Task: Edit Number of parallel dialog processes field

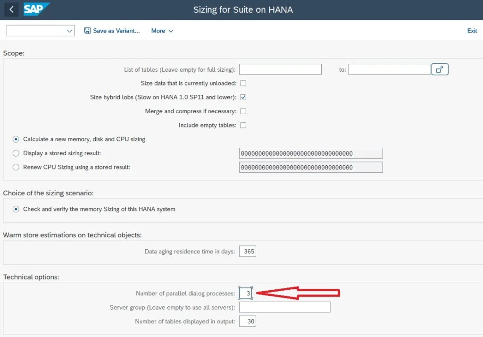Action: coord(245,293)
